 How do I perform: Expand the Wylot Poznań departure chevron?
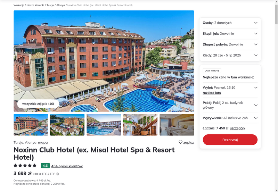point(256,88)
